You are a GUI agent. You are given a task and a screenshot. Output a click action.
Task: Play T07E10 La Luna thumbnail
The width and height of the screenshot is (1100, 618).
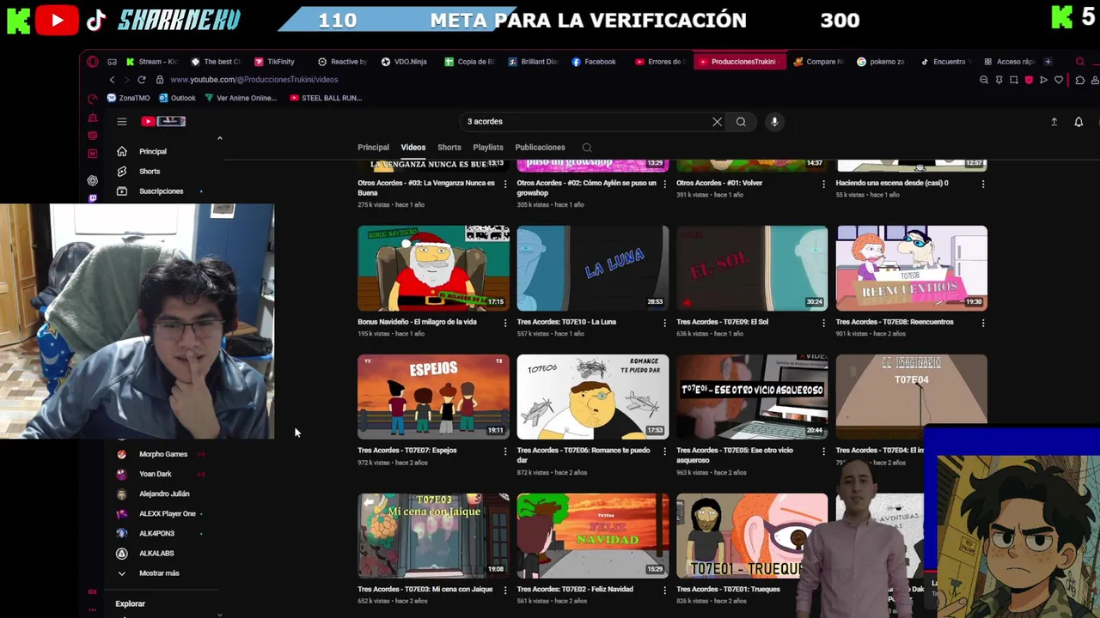click(x=593, y=268)
